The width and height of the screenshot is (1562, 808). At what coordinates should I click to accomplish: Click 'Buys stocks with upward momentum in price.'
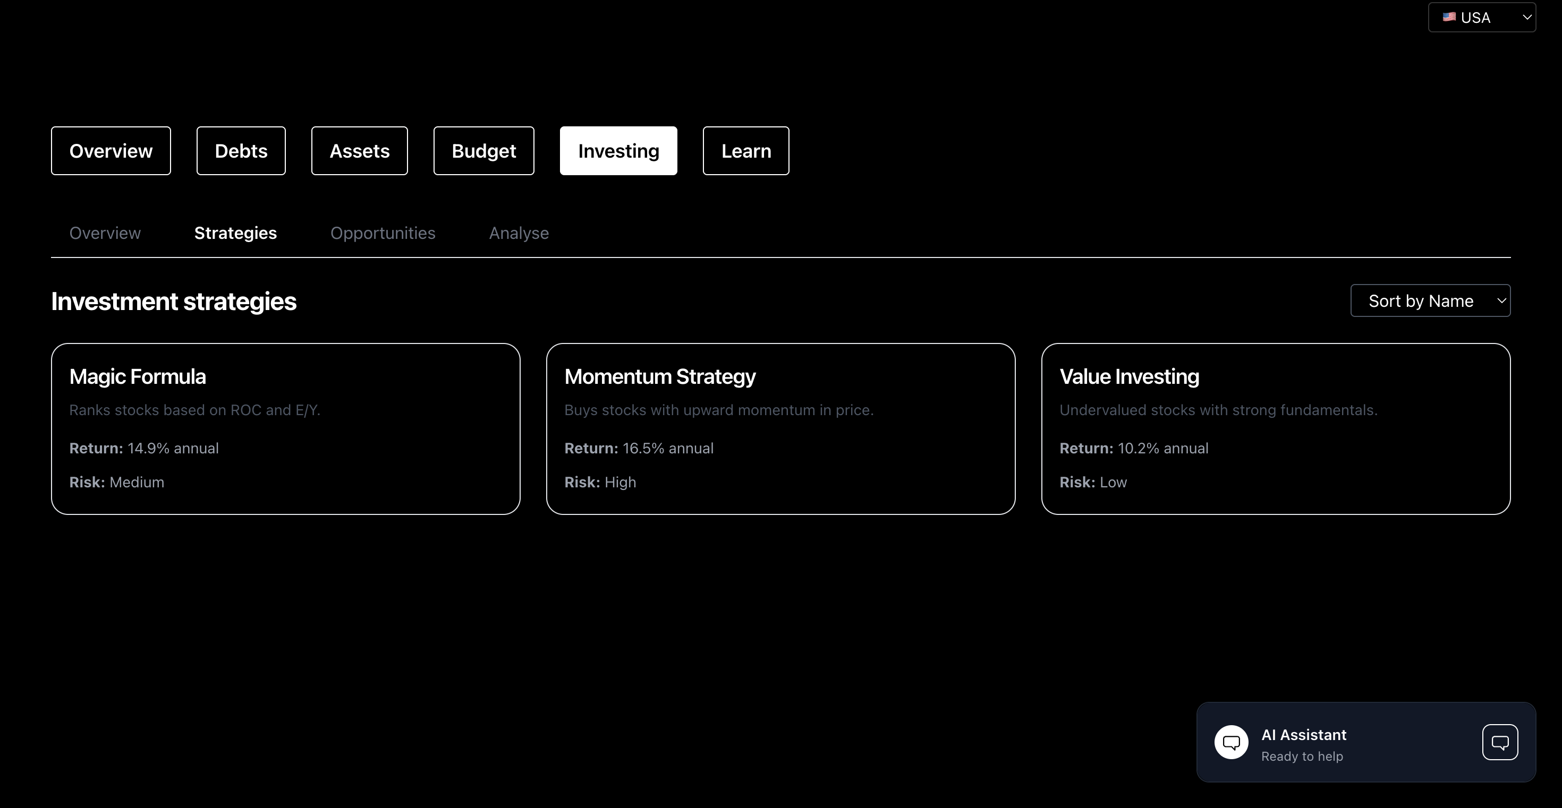[718, 410]
